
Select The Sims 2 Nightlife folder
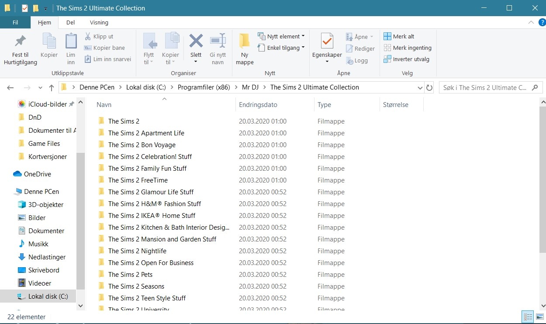coord(137,251)
